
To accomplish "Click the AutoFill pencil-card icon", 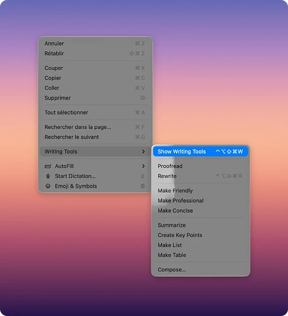I will coord(48,166).
